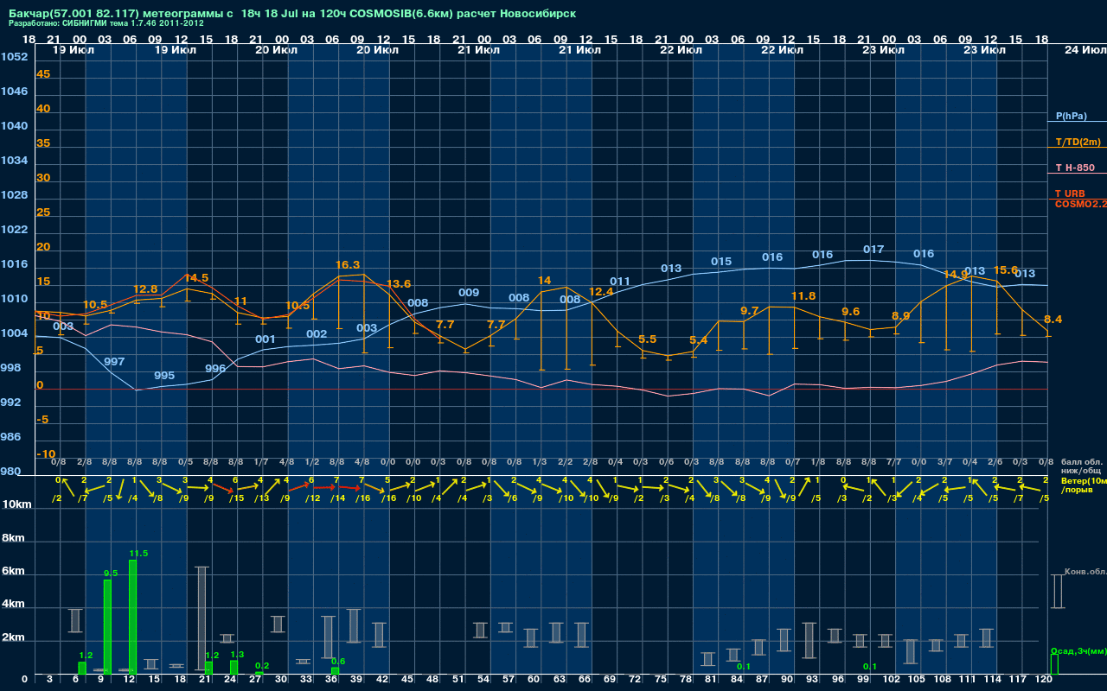Click the pressure value 015
This screenshot has height=691, width=1107.
pyautogui.click(x=721, y=262)
